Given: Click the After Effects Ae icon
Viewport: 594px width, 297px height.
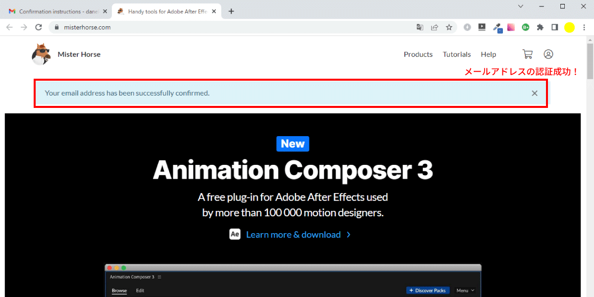Looking at the screenshot, I should (x=235, y=234).
